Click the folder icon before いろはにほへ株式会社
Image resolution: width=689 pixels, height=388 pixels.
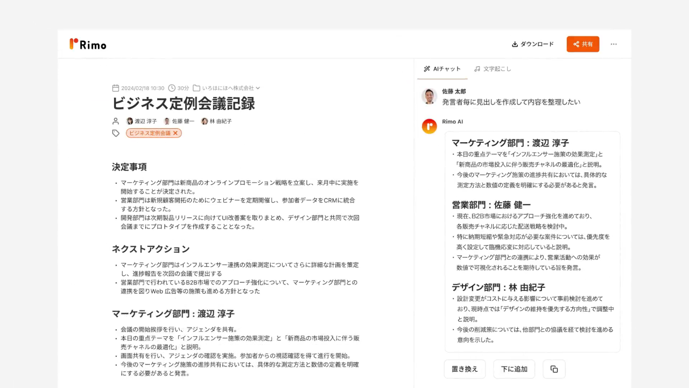196,88
